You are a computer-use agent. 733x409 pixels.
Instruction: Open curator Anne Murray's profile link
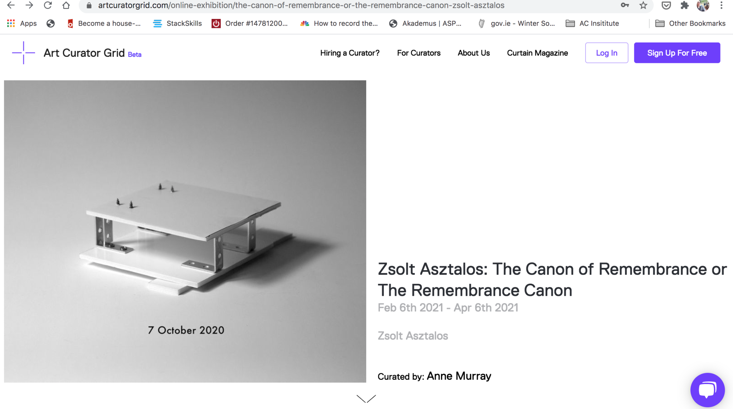(x=459, y=376)
